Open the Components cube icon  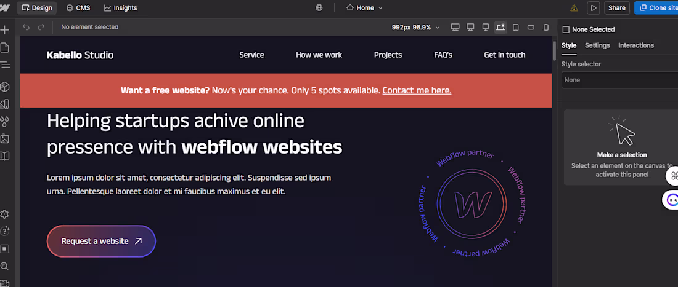click(x=4, y=87)
